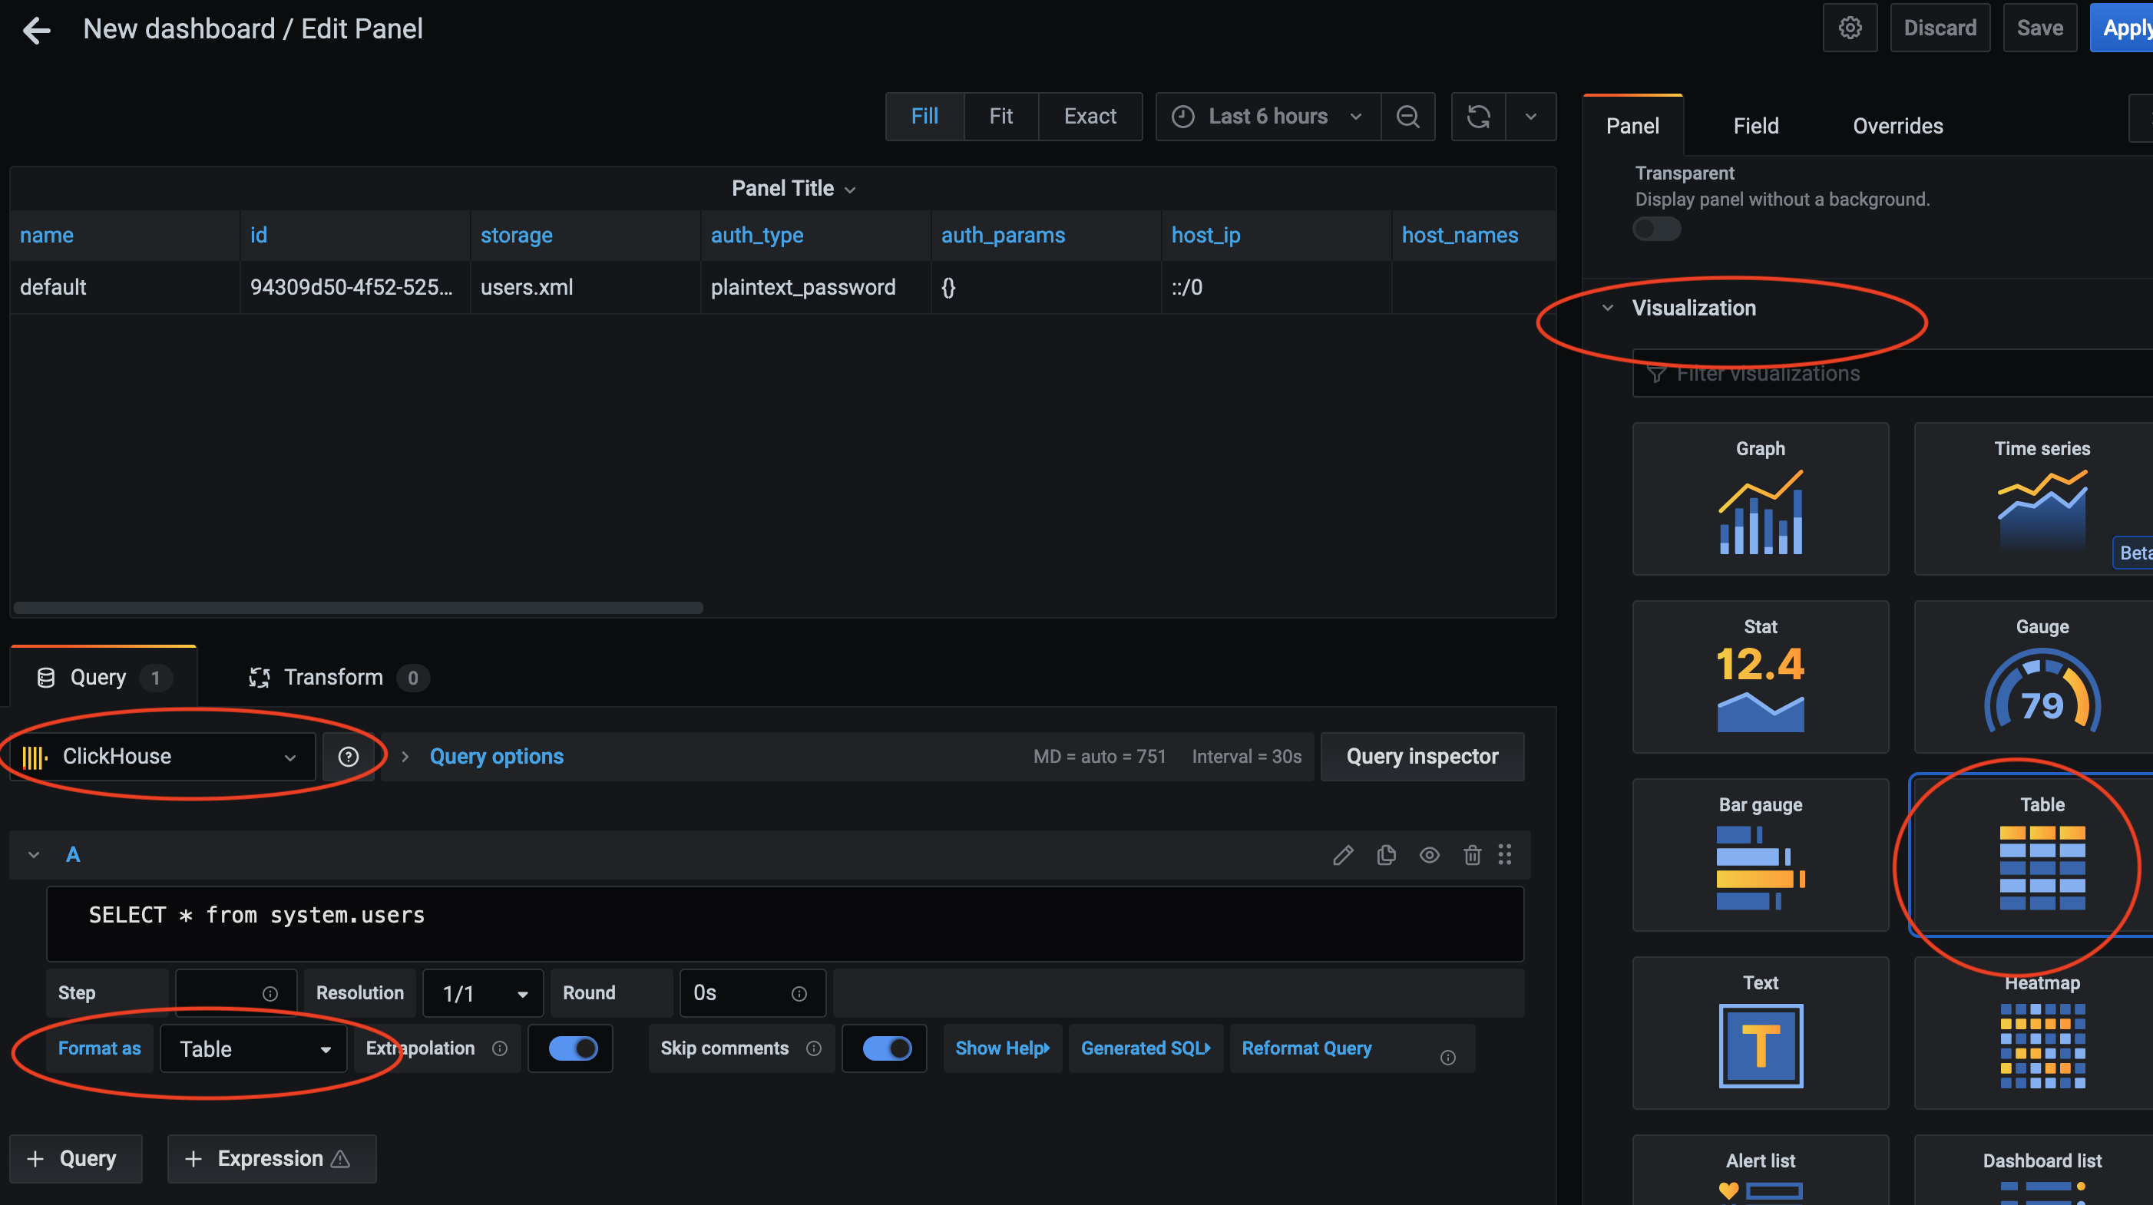
Task: Toggle query A visibility eye icon
Action: (1429, 855)
